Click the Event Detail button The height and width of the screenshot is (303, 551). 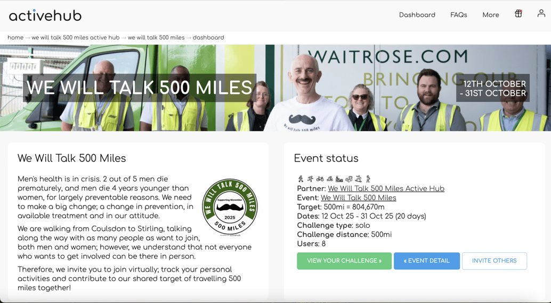tap(427, 261)
